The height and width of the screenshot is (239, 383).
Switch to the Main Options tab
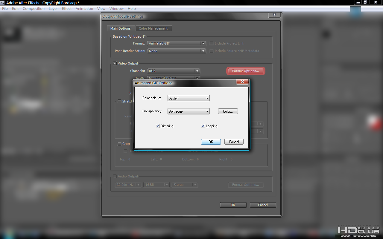(x=121, y=28)
